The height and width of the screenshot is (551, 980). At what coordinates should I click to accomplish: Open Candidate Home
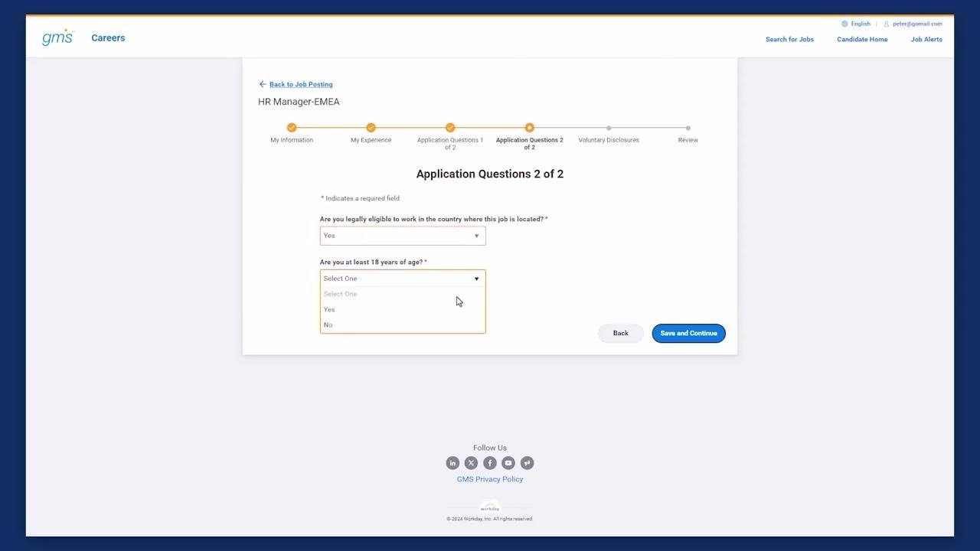pos(862,39)
